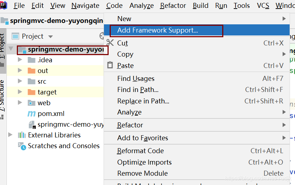Expand the src folder arrow
The image size is (295, 185).
20,82
